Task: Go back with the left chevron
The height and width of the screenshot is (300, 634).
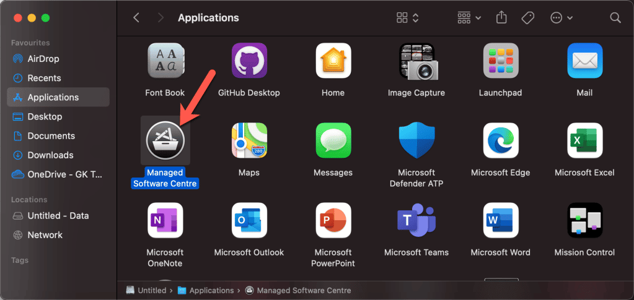Action: point(136,18)
